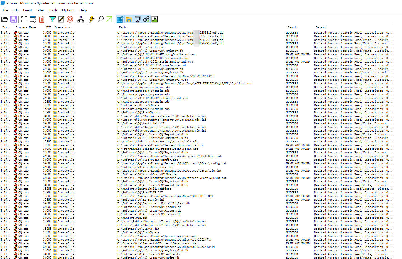Click the lightning bolt toolbar icon

pyautogui.click(x=91, y=19)
